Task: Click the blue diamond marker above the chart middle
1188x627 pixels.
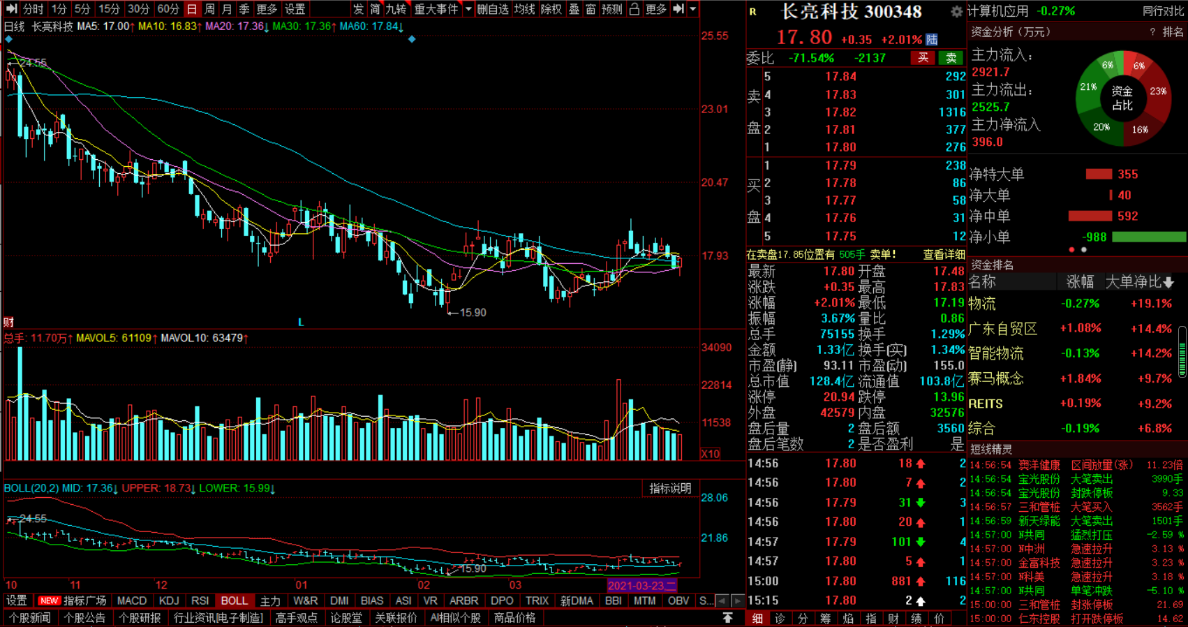Action: 412,39
